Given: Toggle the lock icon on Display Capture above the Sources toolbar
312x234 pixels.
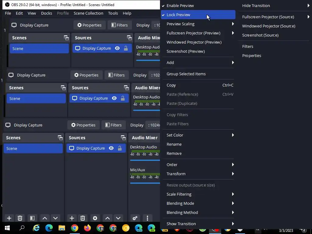Looking at the screenshot, I should pos(119,148).
